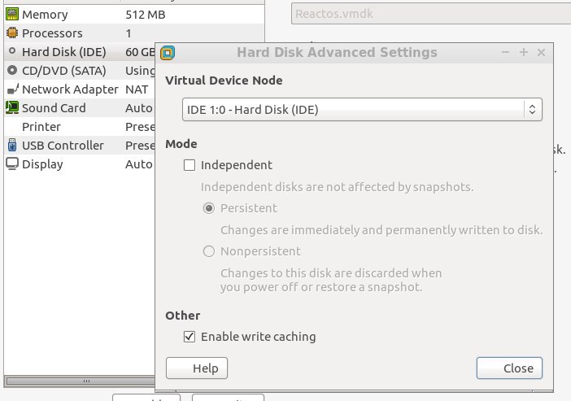Click Close button at dialog bottom
The width and height of the screenshot is (571, 401).
click(510, 368)
